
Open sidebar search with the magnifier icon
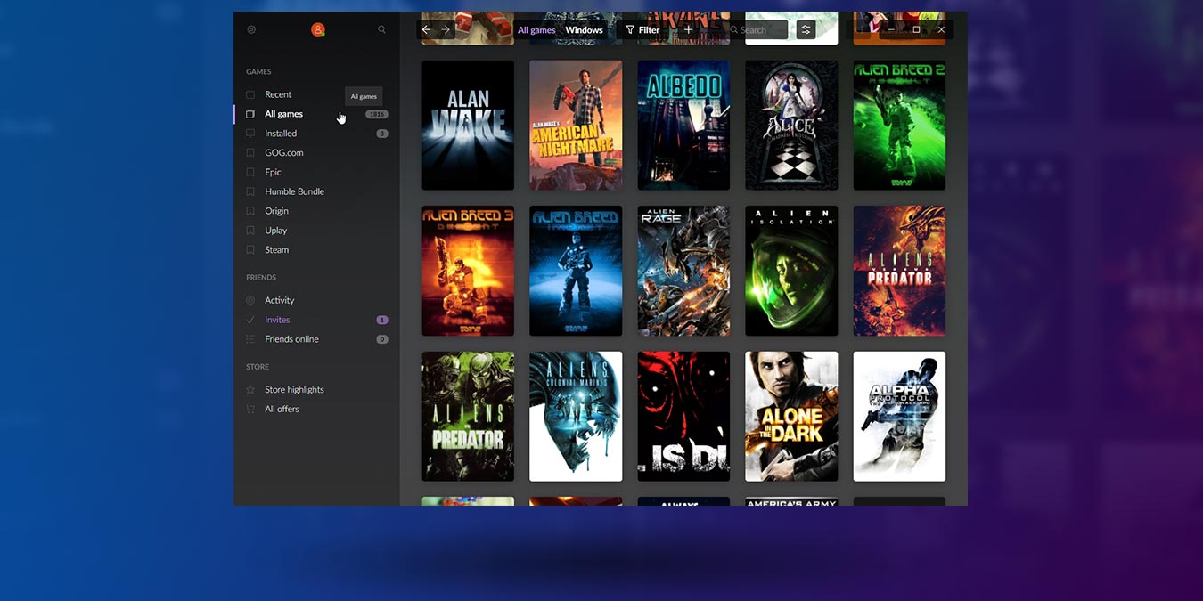(381, 29)
